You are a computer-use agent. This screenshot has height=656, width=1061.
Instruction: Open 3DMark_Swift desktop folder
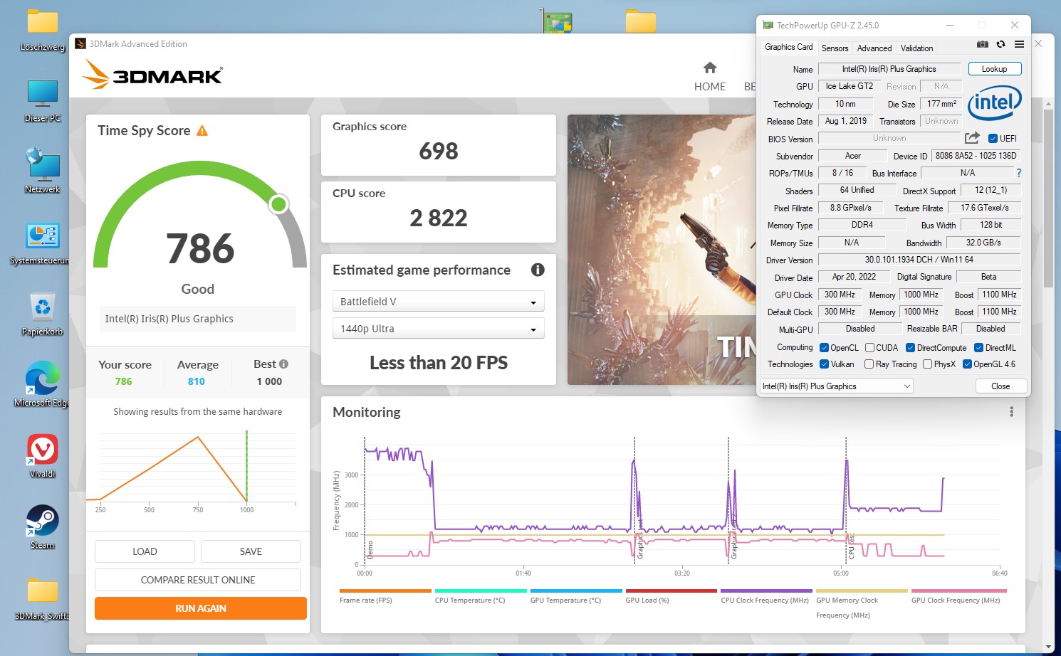43,599
